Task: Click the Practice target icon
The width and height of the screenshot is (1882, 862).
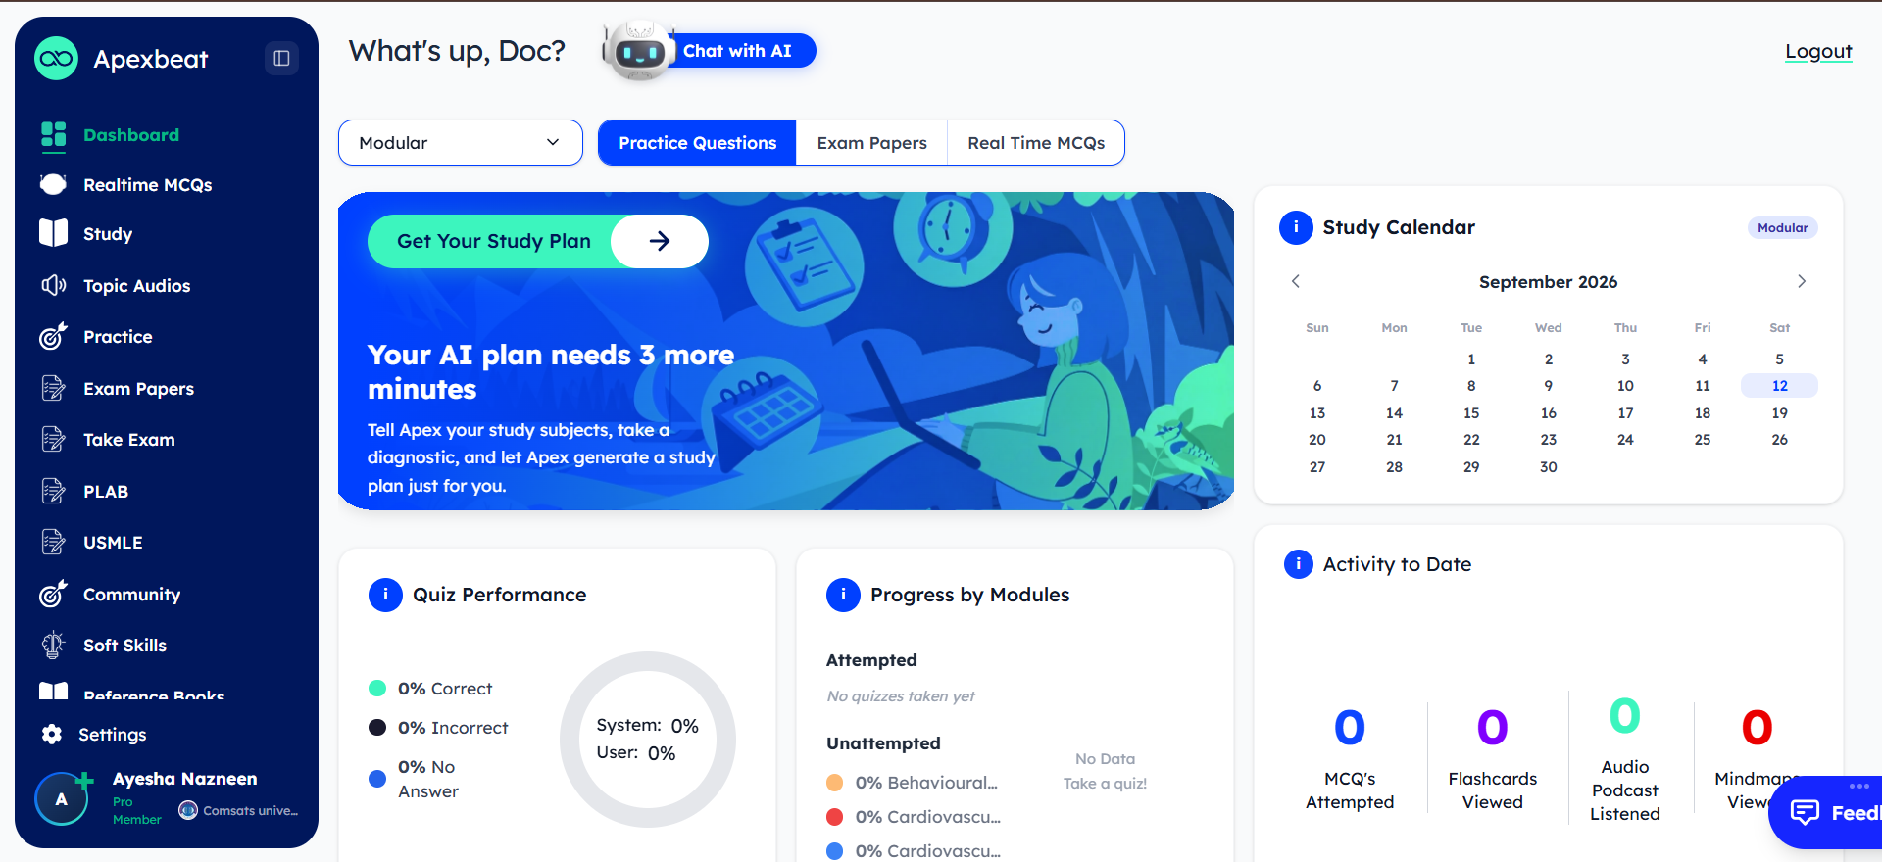Action: click(54, 336)
